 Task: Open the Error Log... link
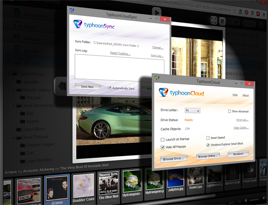242,120
